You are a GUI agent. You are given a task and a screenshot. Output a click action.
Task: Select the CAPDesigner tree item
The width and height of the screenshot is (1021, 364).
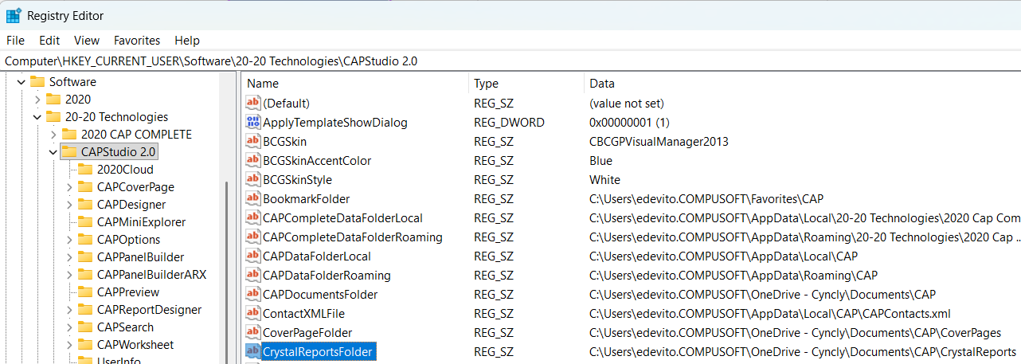(131, 205)
